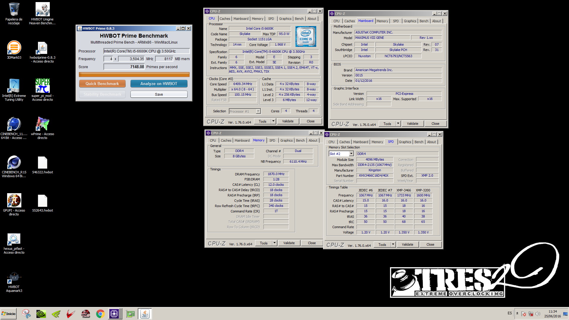Click the volume speaker tray icon
The height and width of the screenshot is (320, 569).
coord(538,314)
